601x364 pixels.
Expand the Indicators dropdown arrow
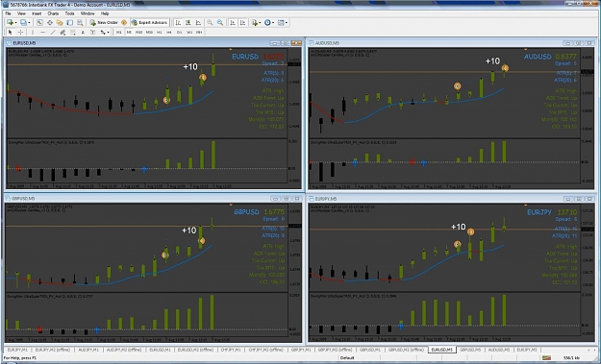[260, 23]
